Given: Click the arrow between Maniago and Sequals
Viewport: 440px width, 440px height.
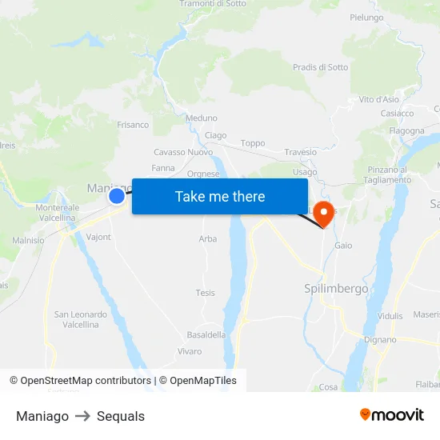Looking at the screenshot, I should click(82, 416).
